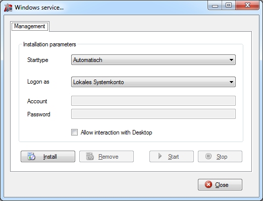Click the Windows service title text
Viewport: 263px width, 201px height.
[x=39, y=8]
